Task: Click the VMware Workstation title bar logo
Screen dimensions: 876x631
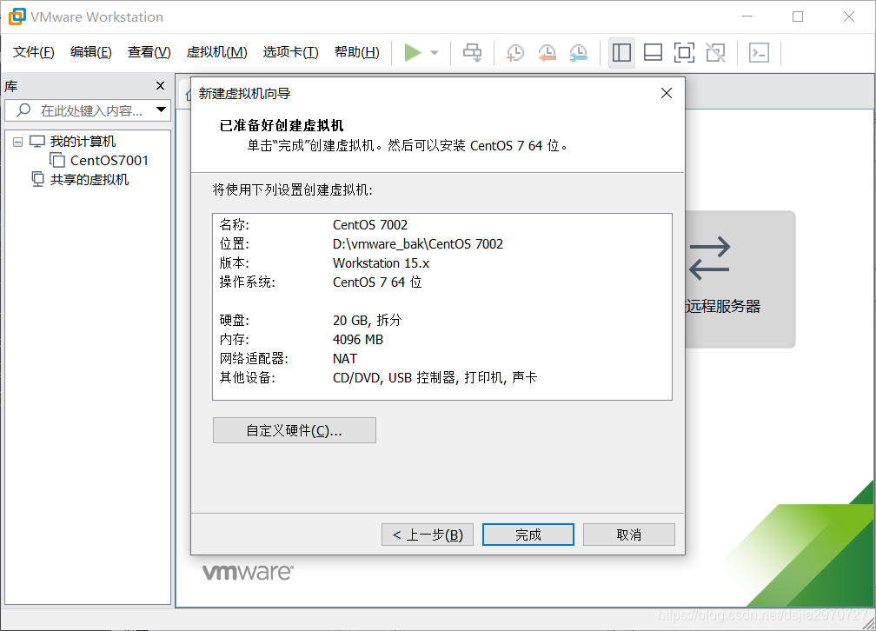Action: (17, 17)
